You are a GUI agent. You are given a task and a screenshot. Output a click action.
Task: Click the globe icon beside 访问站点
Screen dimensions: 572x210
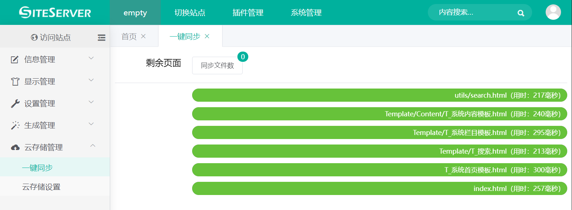coord(34,37)
